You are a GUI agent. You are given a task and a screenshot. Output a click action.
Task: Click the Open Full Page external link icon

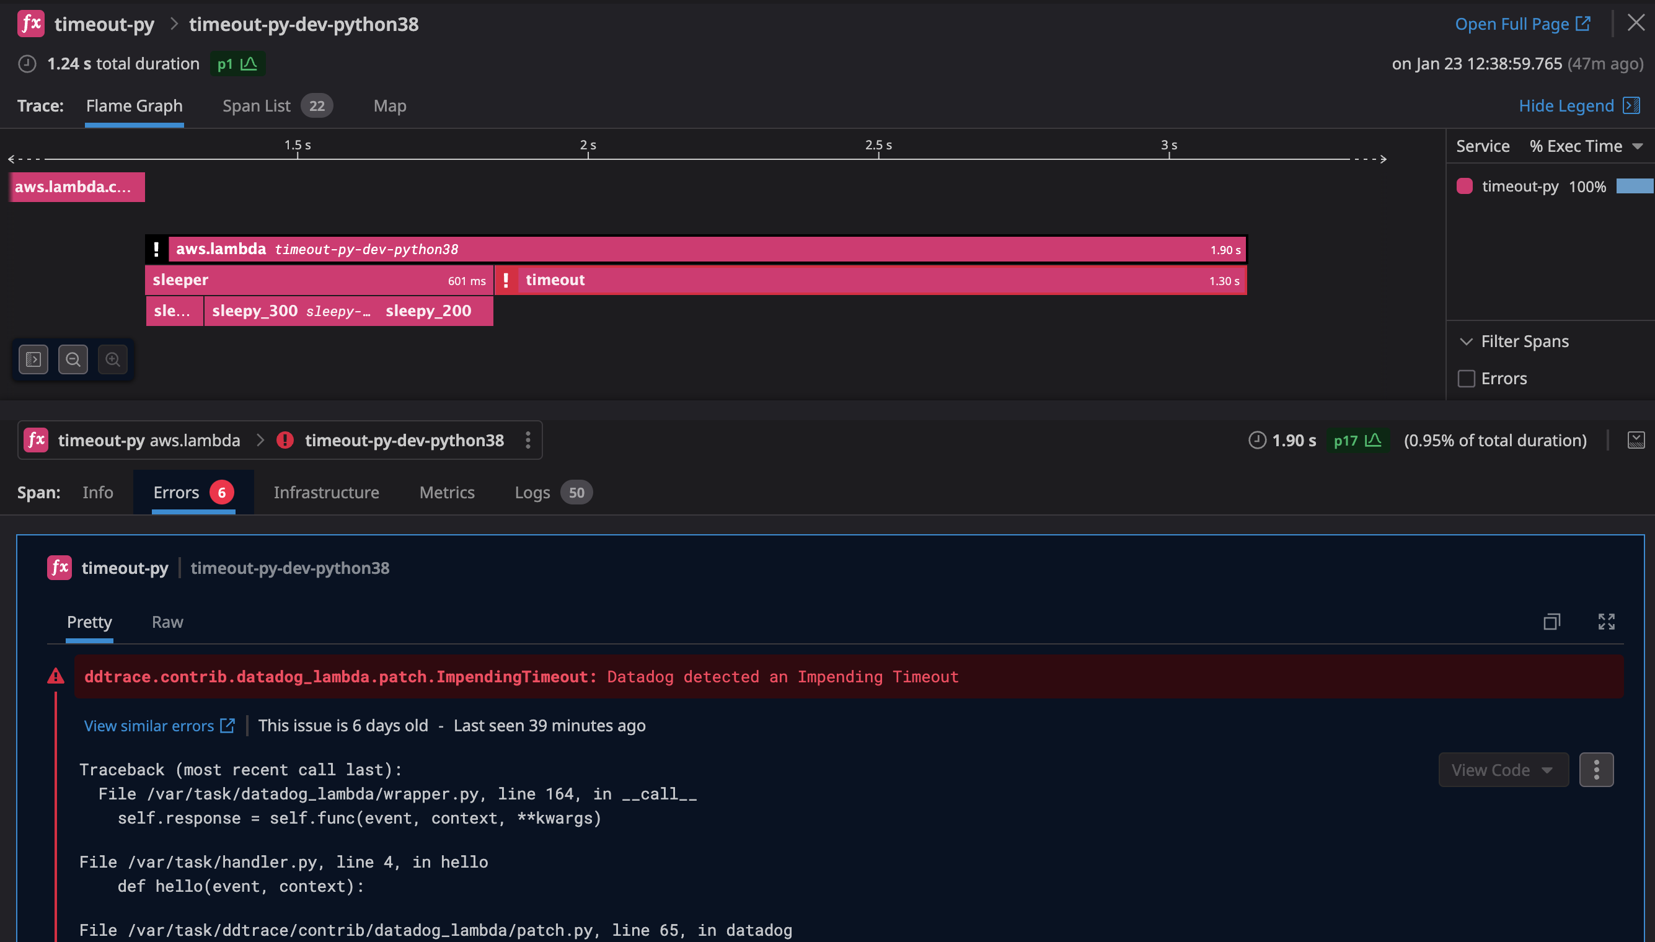pyautogui.click(x=1583, y=24)
